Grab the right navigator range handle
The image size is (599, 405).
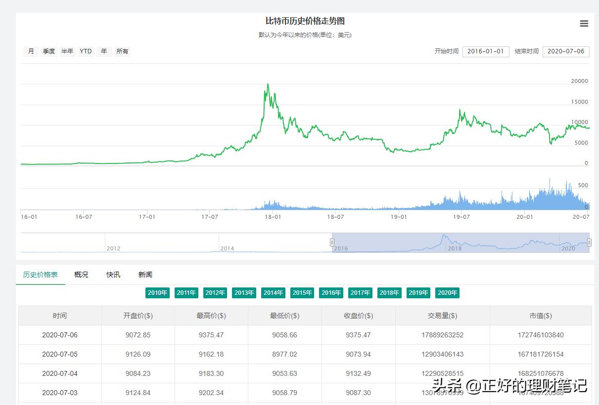[x=589, y=242]
